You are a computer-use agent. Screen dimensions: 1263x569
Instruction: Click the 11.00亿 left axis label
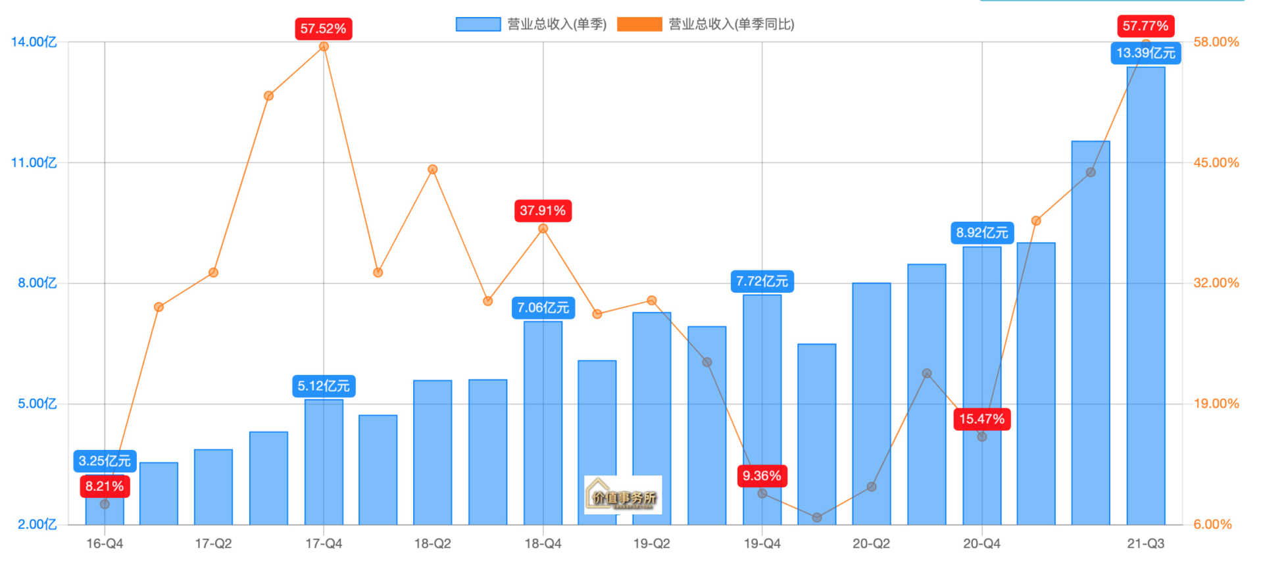coord(34,162)
